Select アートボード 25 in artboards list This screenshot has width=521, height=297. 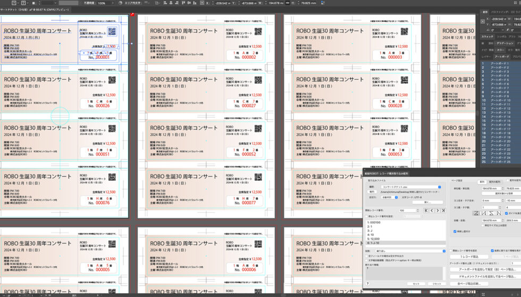[500, 162]
